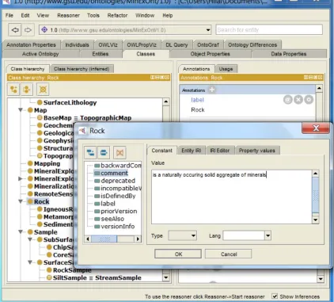Open the File menu

point(9,15)
